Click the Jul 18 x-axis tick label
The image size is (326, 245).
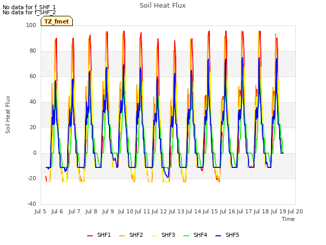261,211
